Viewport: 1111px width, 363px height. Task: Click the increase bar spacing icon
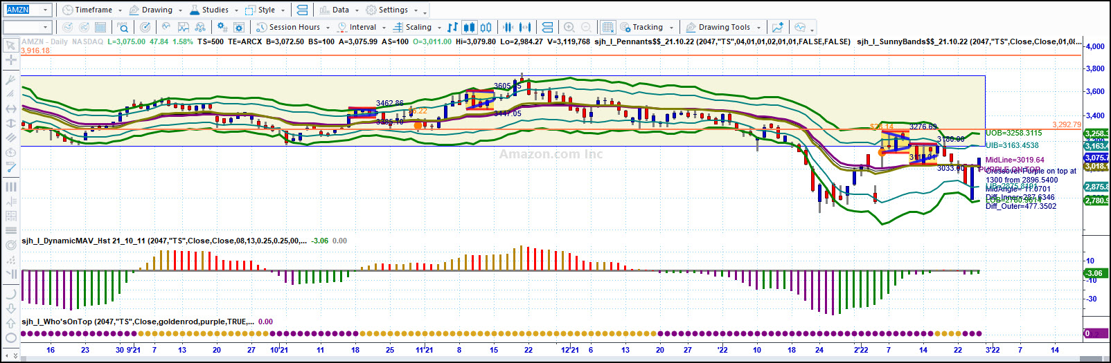(525, 27)
